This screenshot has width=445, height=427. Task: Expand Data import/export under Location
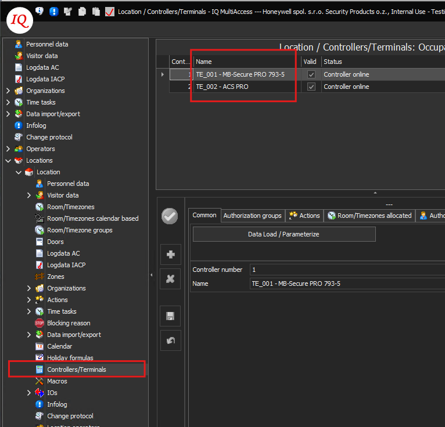click(29, 335)
